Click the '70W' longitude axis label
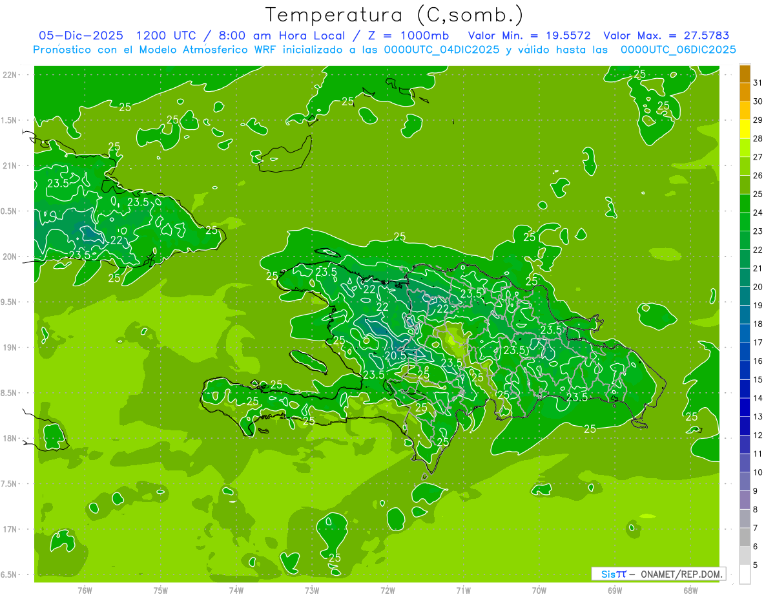 coord(539,590)
